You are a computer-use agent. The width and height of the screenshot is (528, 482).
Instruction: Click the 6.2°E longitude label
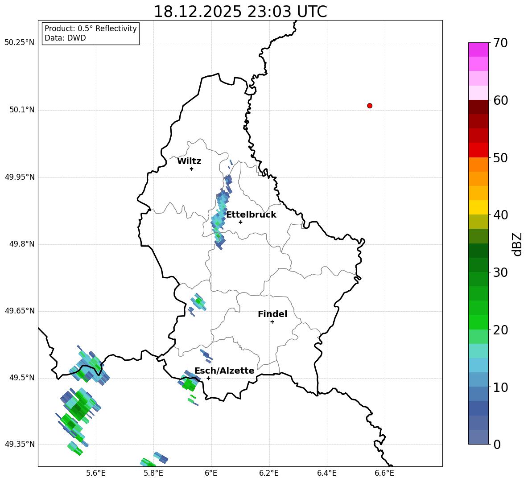click(x=269, y=473)
